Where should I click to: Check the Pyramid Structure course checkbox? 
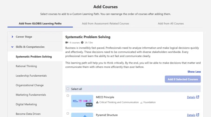click(x=68, y=113)
